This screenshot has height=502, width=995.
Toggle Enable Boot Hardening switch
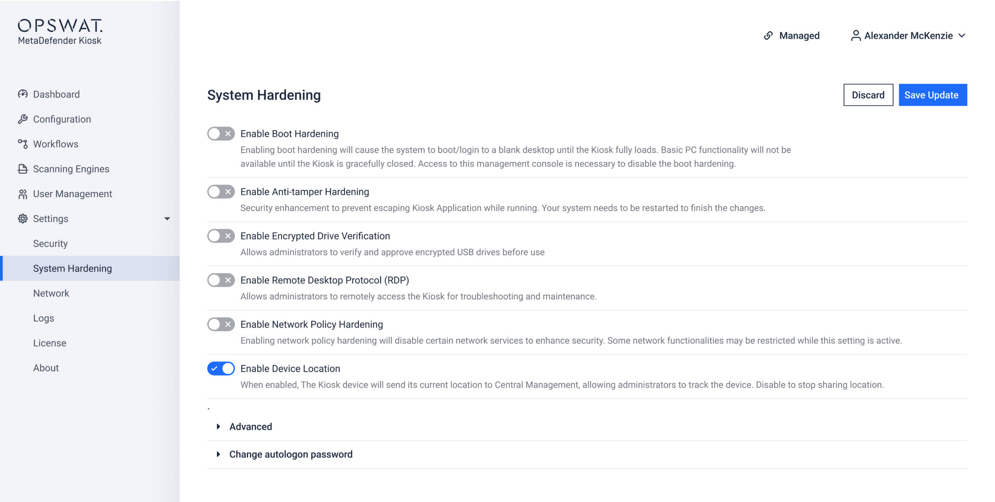[221, 134]
